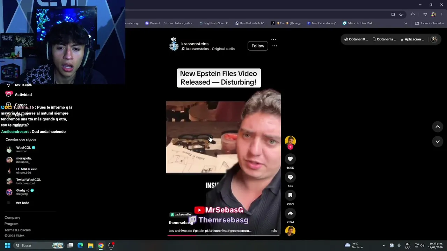Click Aplicación download button
The image size is (447, 251).
tap(412, 39)
